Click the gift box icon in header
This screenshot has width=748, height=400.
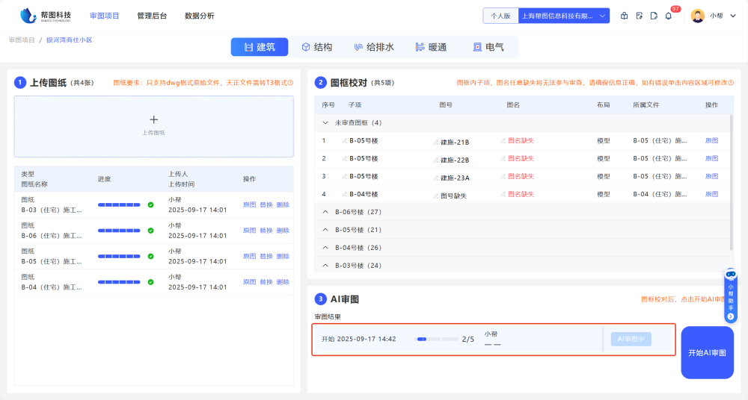tap(625, 16)
